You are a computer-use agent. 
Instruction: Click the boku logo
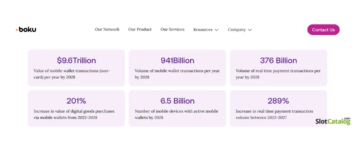click(26, 30)
